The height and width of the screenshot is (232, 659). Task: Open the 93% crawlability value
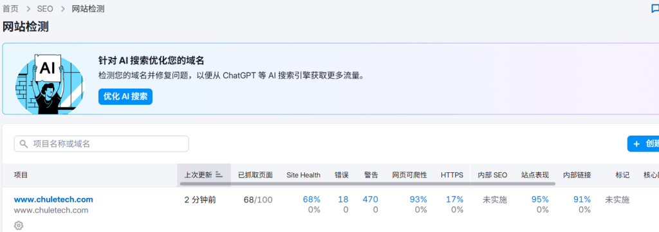(418, 199)
